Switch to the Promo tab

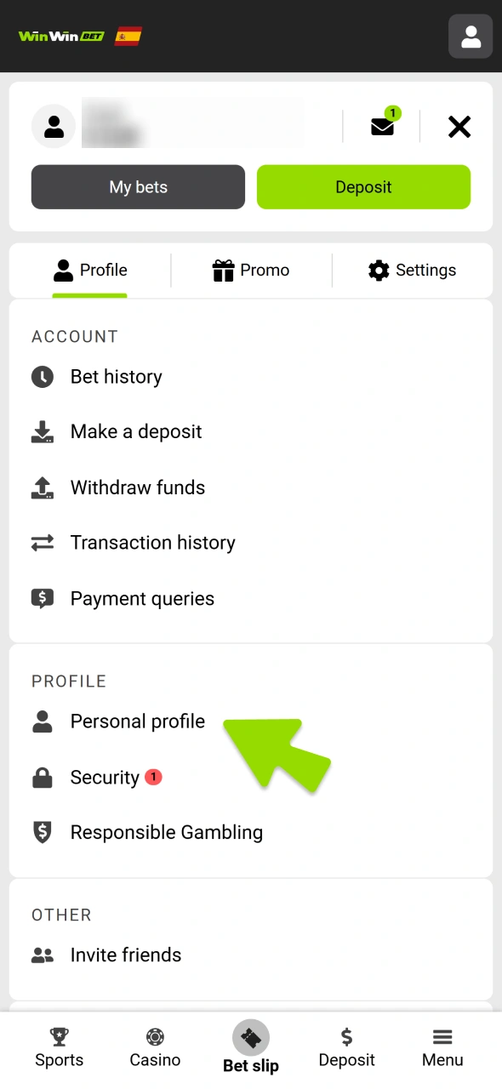coord(251,270)
